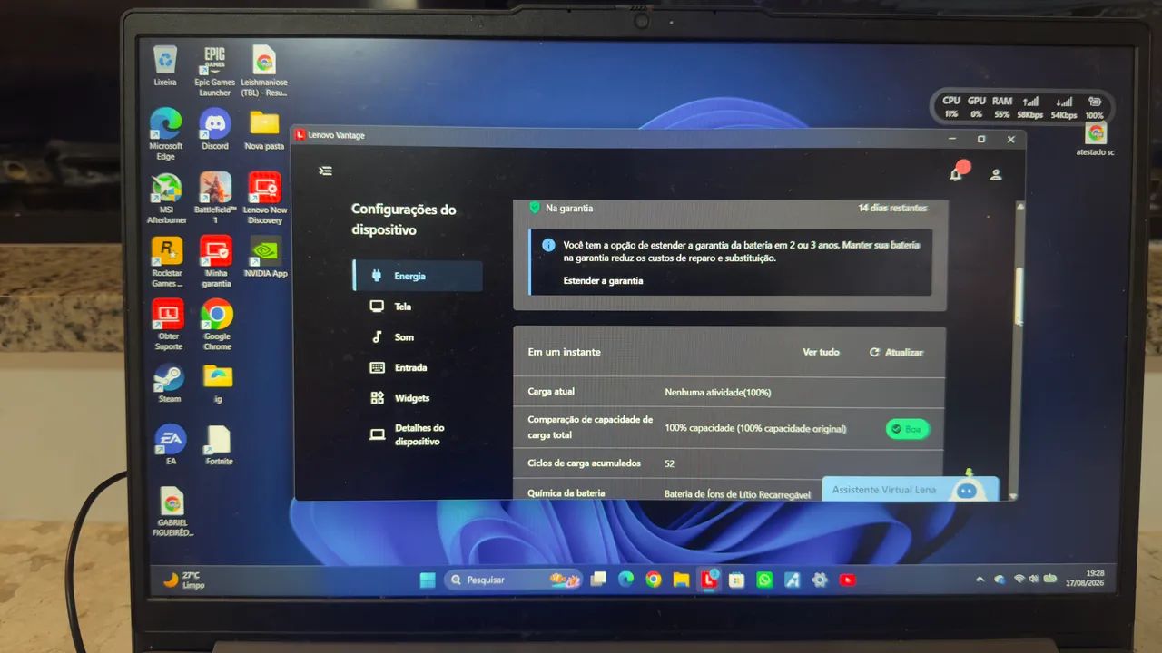Click the Ciclos de carga acumulados value 52
The image size is (1162, 653).
[669, 463]
